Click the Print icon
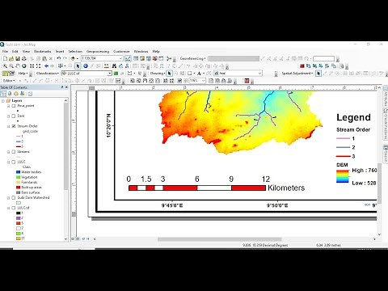 23,58
